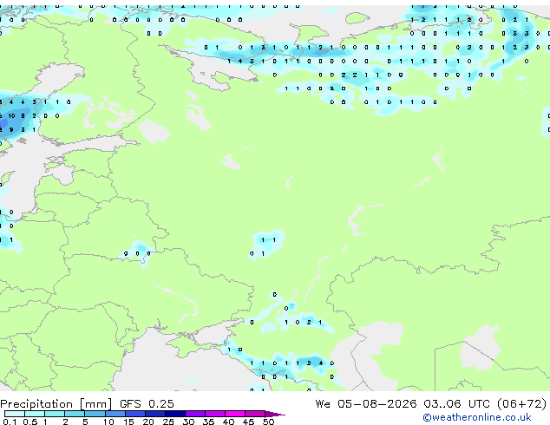This screenshot has height=425, width=550.
Task: Click the 'GFS 0.25' model label
Action: pos(147,404)
